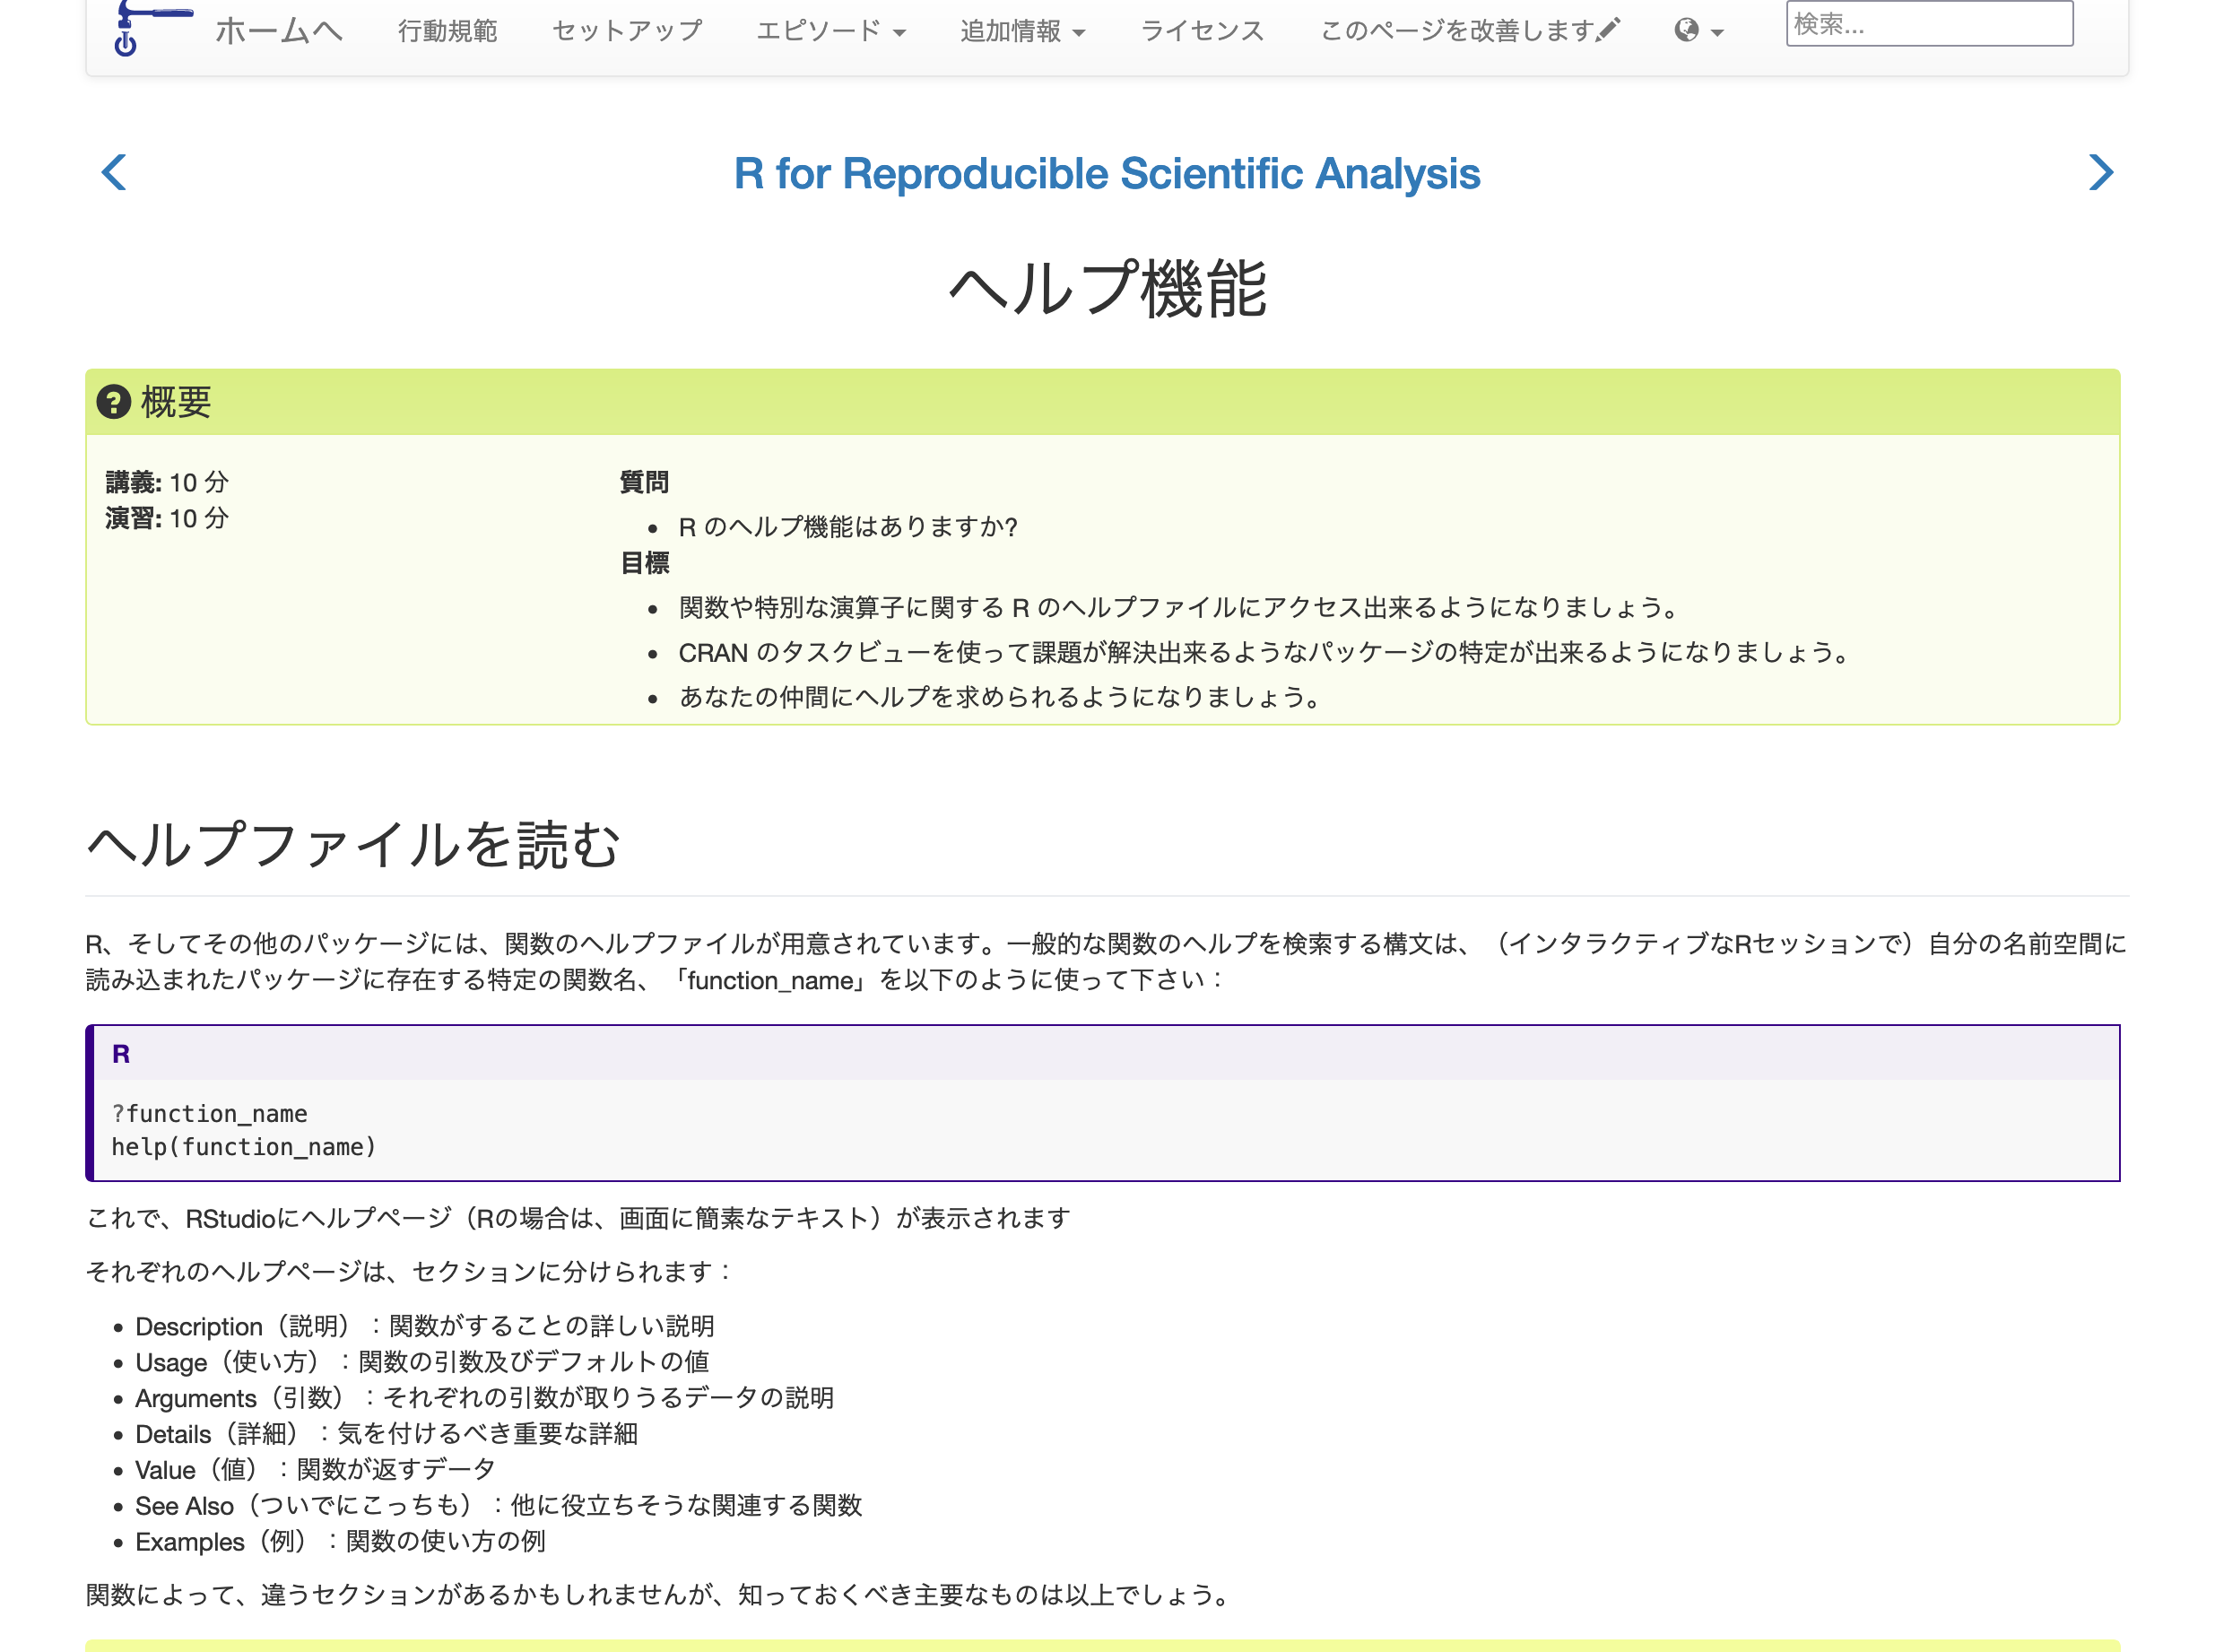
Task: Go to next episode with right chevron
Action: tap(2101, 173)
